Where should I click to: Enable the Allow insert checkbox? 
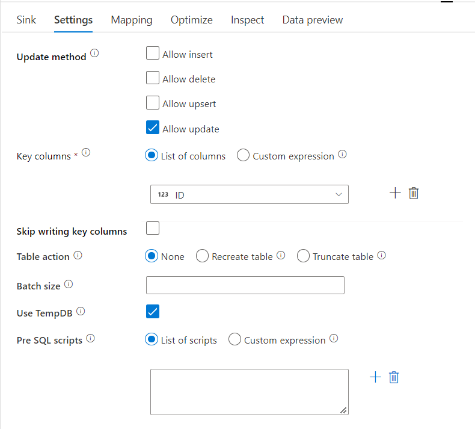click(x=153, y=54)
